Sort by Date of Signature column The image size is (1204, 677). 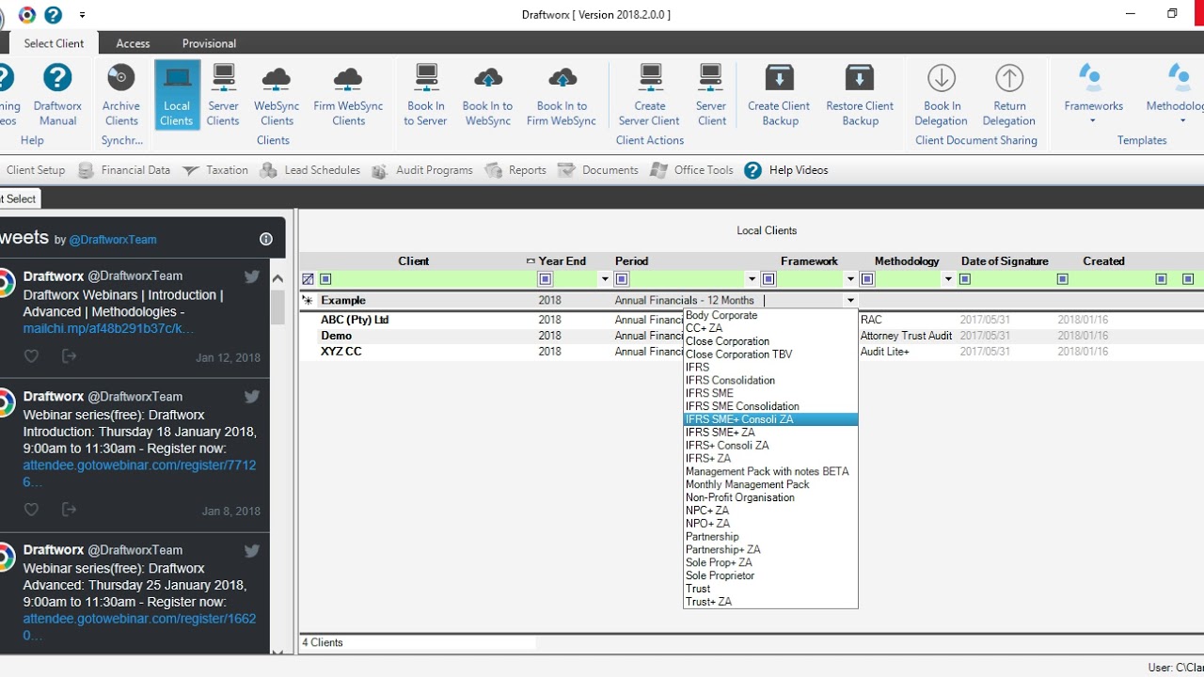[1005, 261]
